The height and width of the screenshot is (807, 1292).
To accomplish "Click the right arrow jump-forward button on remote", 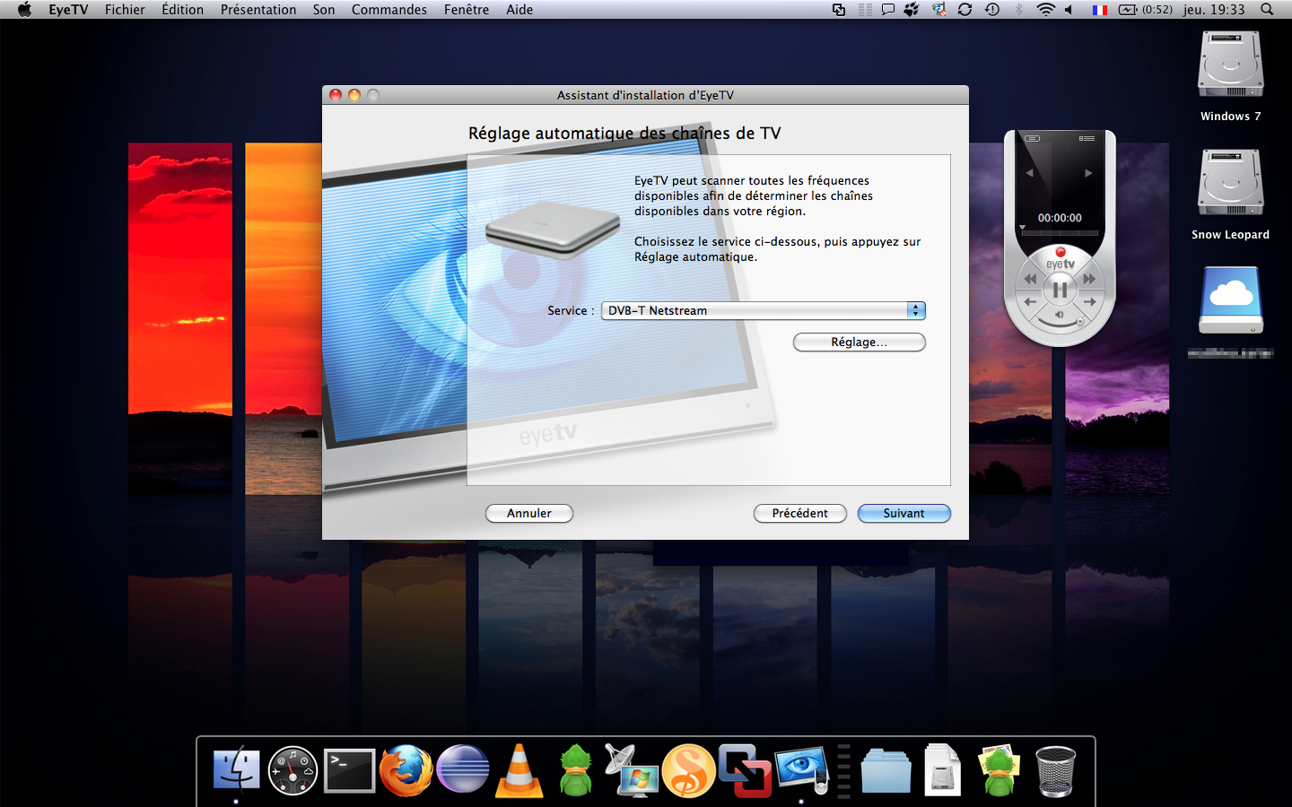I will pyautogui.click(x=1089, y=302).
